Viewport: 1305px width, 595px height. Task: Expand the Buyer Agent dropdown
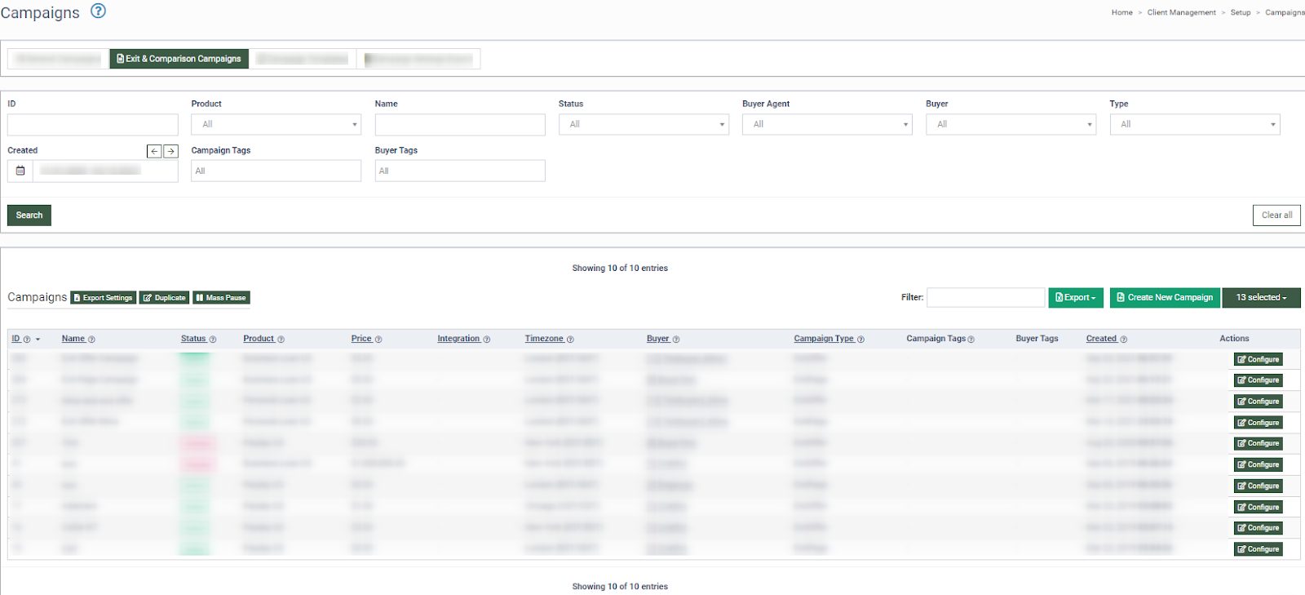click(826, 124)
